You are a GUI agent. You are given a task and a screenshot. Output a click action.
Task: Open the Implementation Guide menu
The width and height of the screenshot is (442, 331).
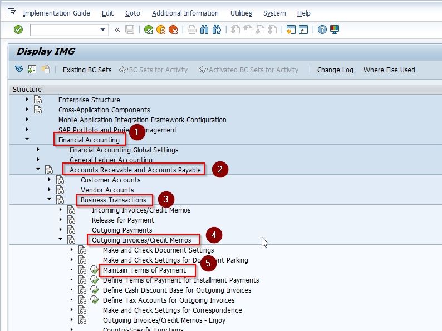tap(56, 13)
